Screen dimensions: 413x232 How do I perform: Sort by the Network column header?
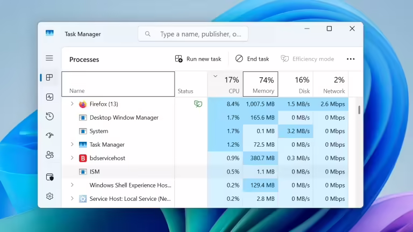coord(331,84)
